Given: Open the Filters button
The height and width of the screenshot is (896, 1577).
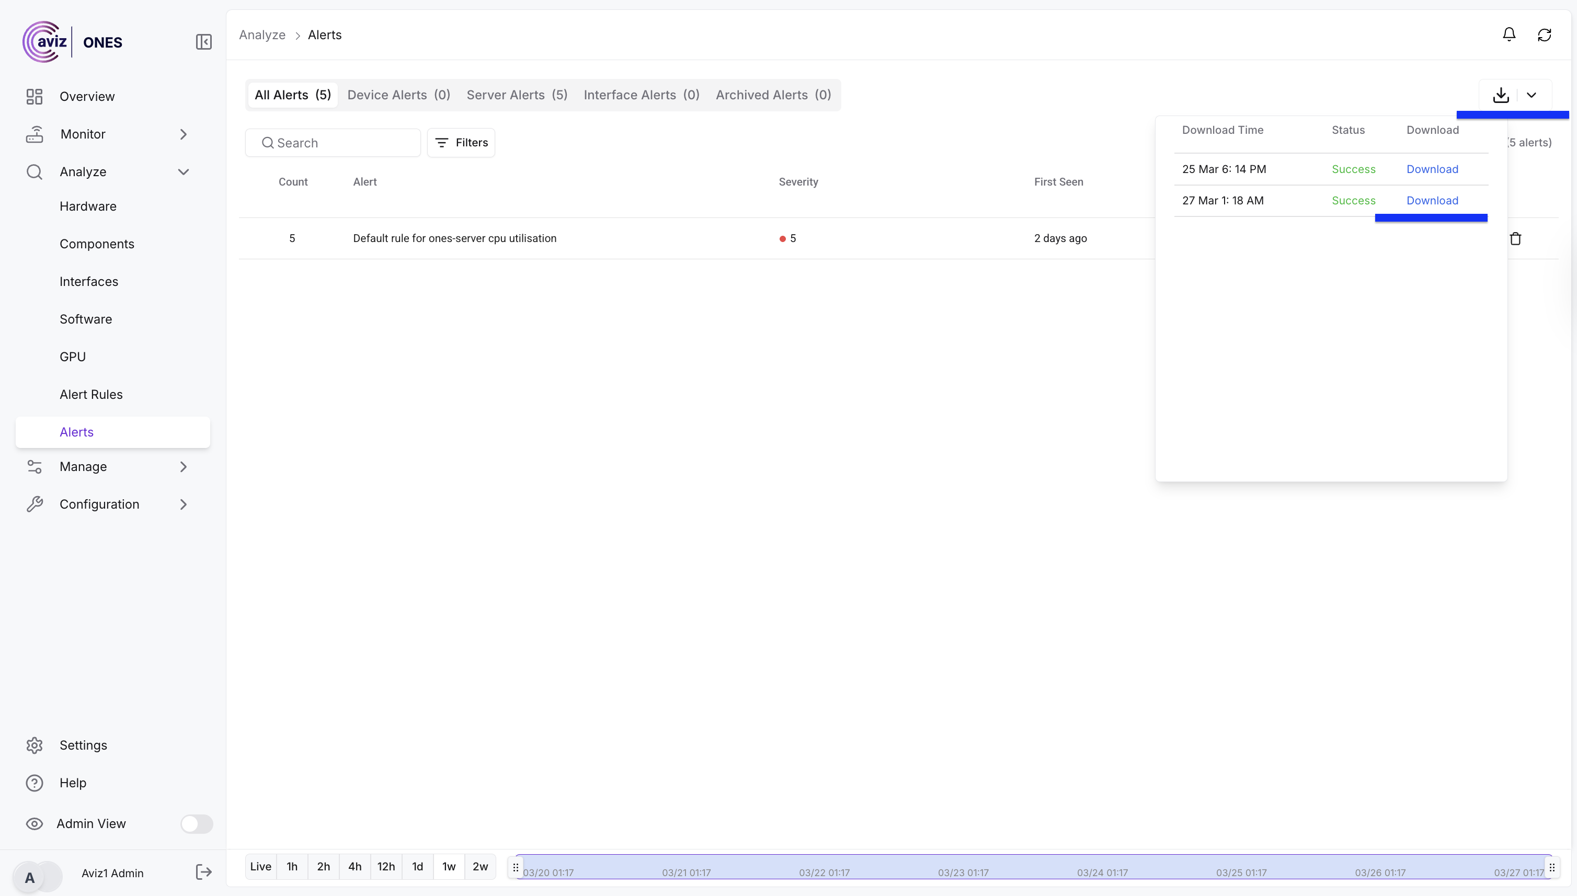Looking at the screenshot, I should [x=461, y=143].
